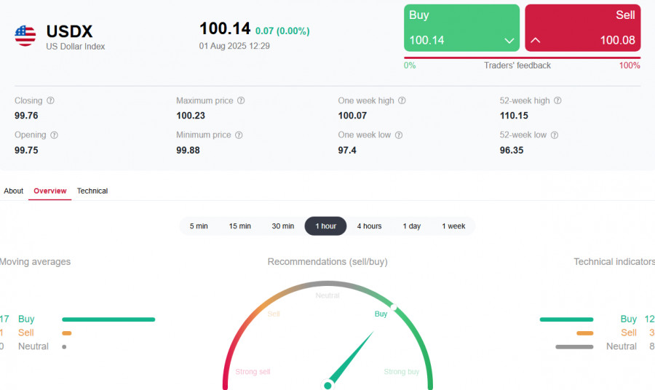655x390 pixels.
Task: Click the Traders' feedback sentiment bar
Action: (x=522, y=57)
